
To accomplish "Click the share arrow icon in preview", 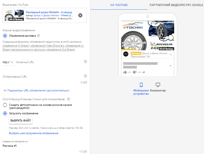I will (x=144, y=72).
